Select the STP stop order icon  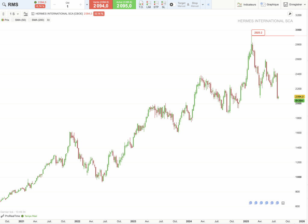point(156,4)
